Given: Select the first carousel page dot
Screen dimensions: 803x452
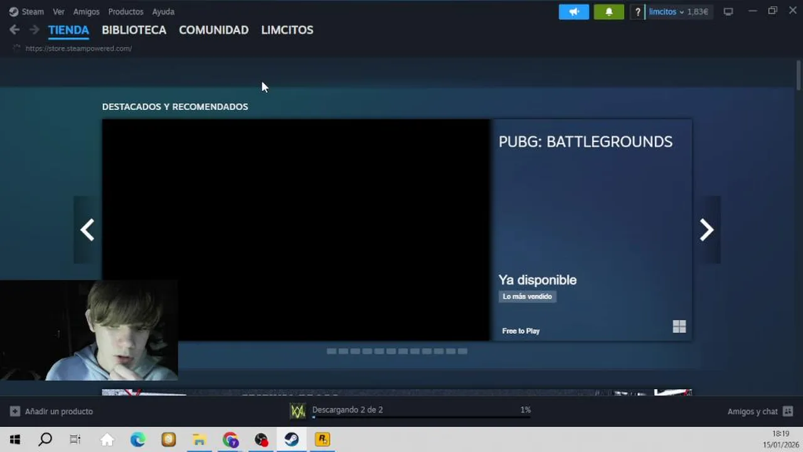Looking at the screenshot, I should 331,352.
